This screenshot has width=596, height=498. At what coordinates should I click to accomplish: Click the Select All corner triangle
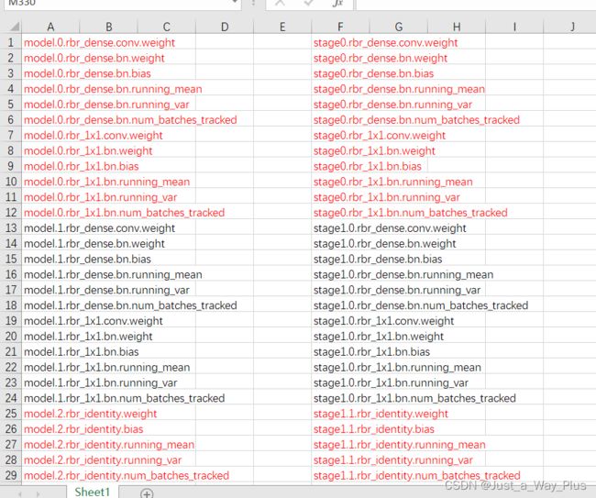(15, 27)
